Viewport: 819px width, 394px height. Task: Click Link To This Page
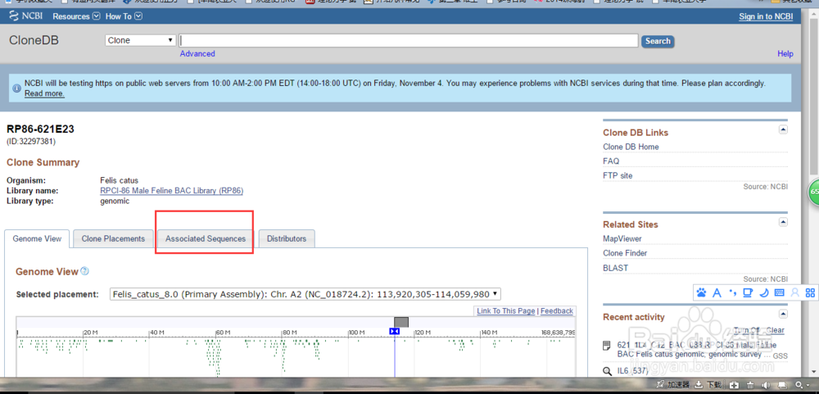click(x=505, y=311)
